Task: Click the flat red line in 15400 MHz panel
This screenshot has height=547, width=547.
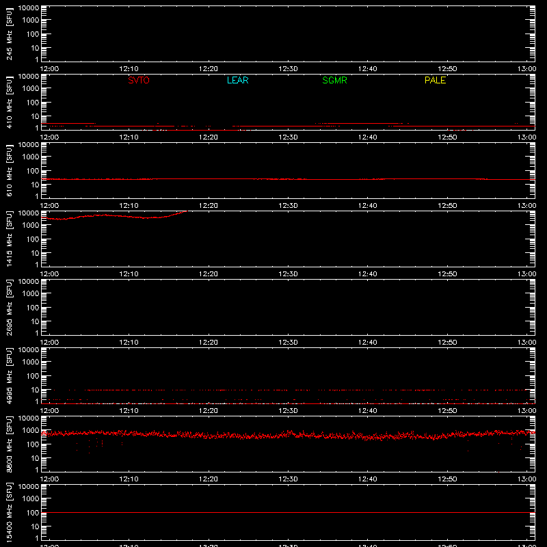Action: pyautogui.click(x=288, y=512)
